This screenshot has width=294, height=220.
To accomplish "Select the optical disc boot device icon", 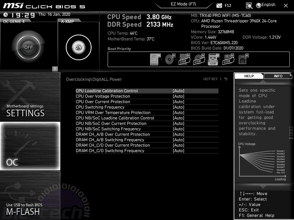I will point(170,60).
